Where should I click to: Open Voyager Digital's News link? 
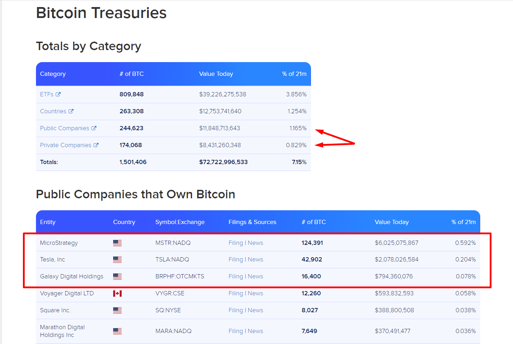click(255, 293)
